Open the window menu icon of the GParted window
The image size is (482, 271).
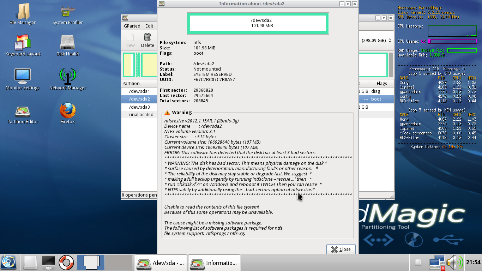pyautogui.click(x=125, y=18)
